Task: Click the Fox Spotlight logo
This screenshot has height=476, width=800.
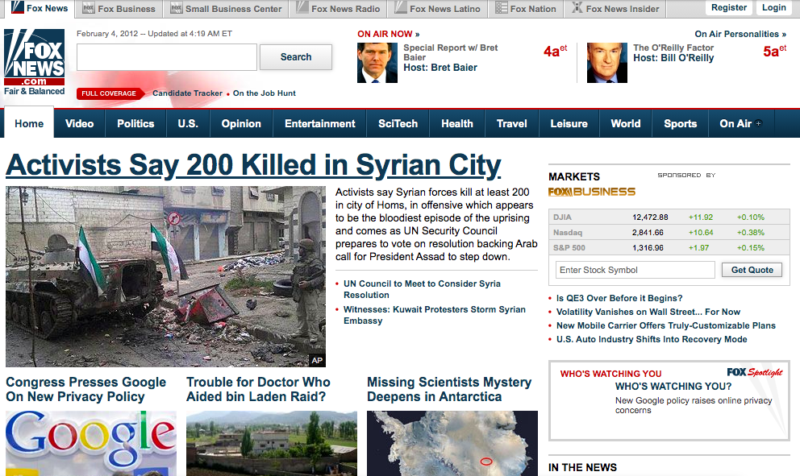Action: (x=754, y=372)
